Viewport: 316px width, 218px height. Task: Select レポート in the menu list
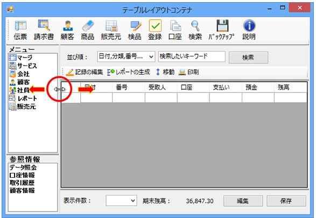[x=23, y=98]
